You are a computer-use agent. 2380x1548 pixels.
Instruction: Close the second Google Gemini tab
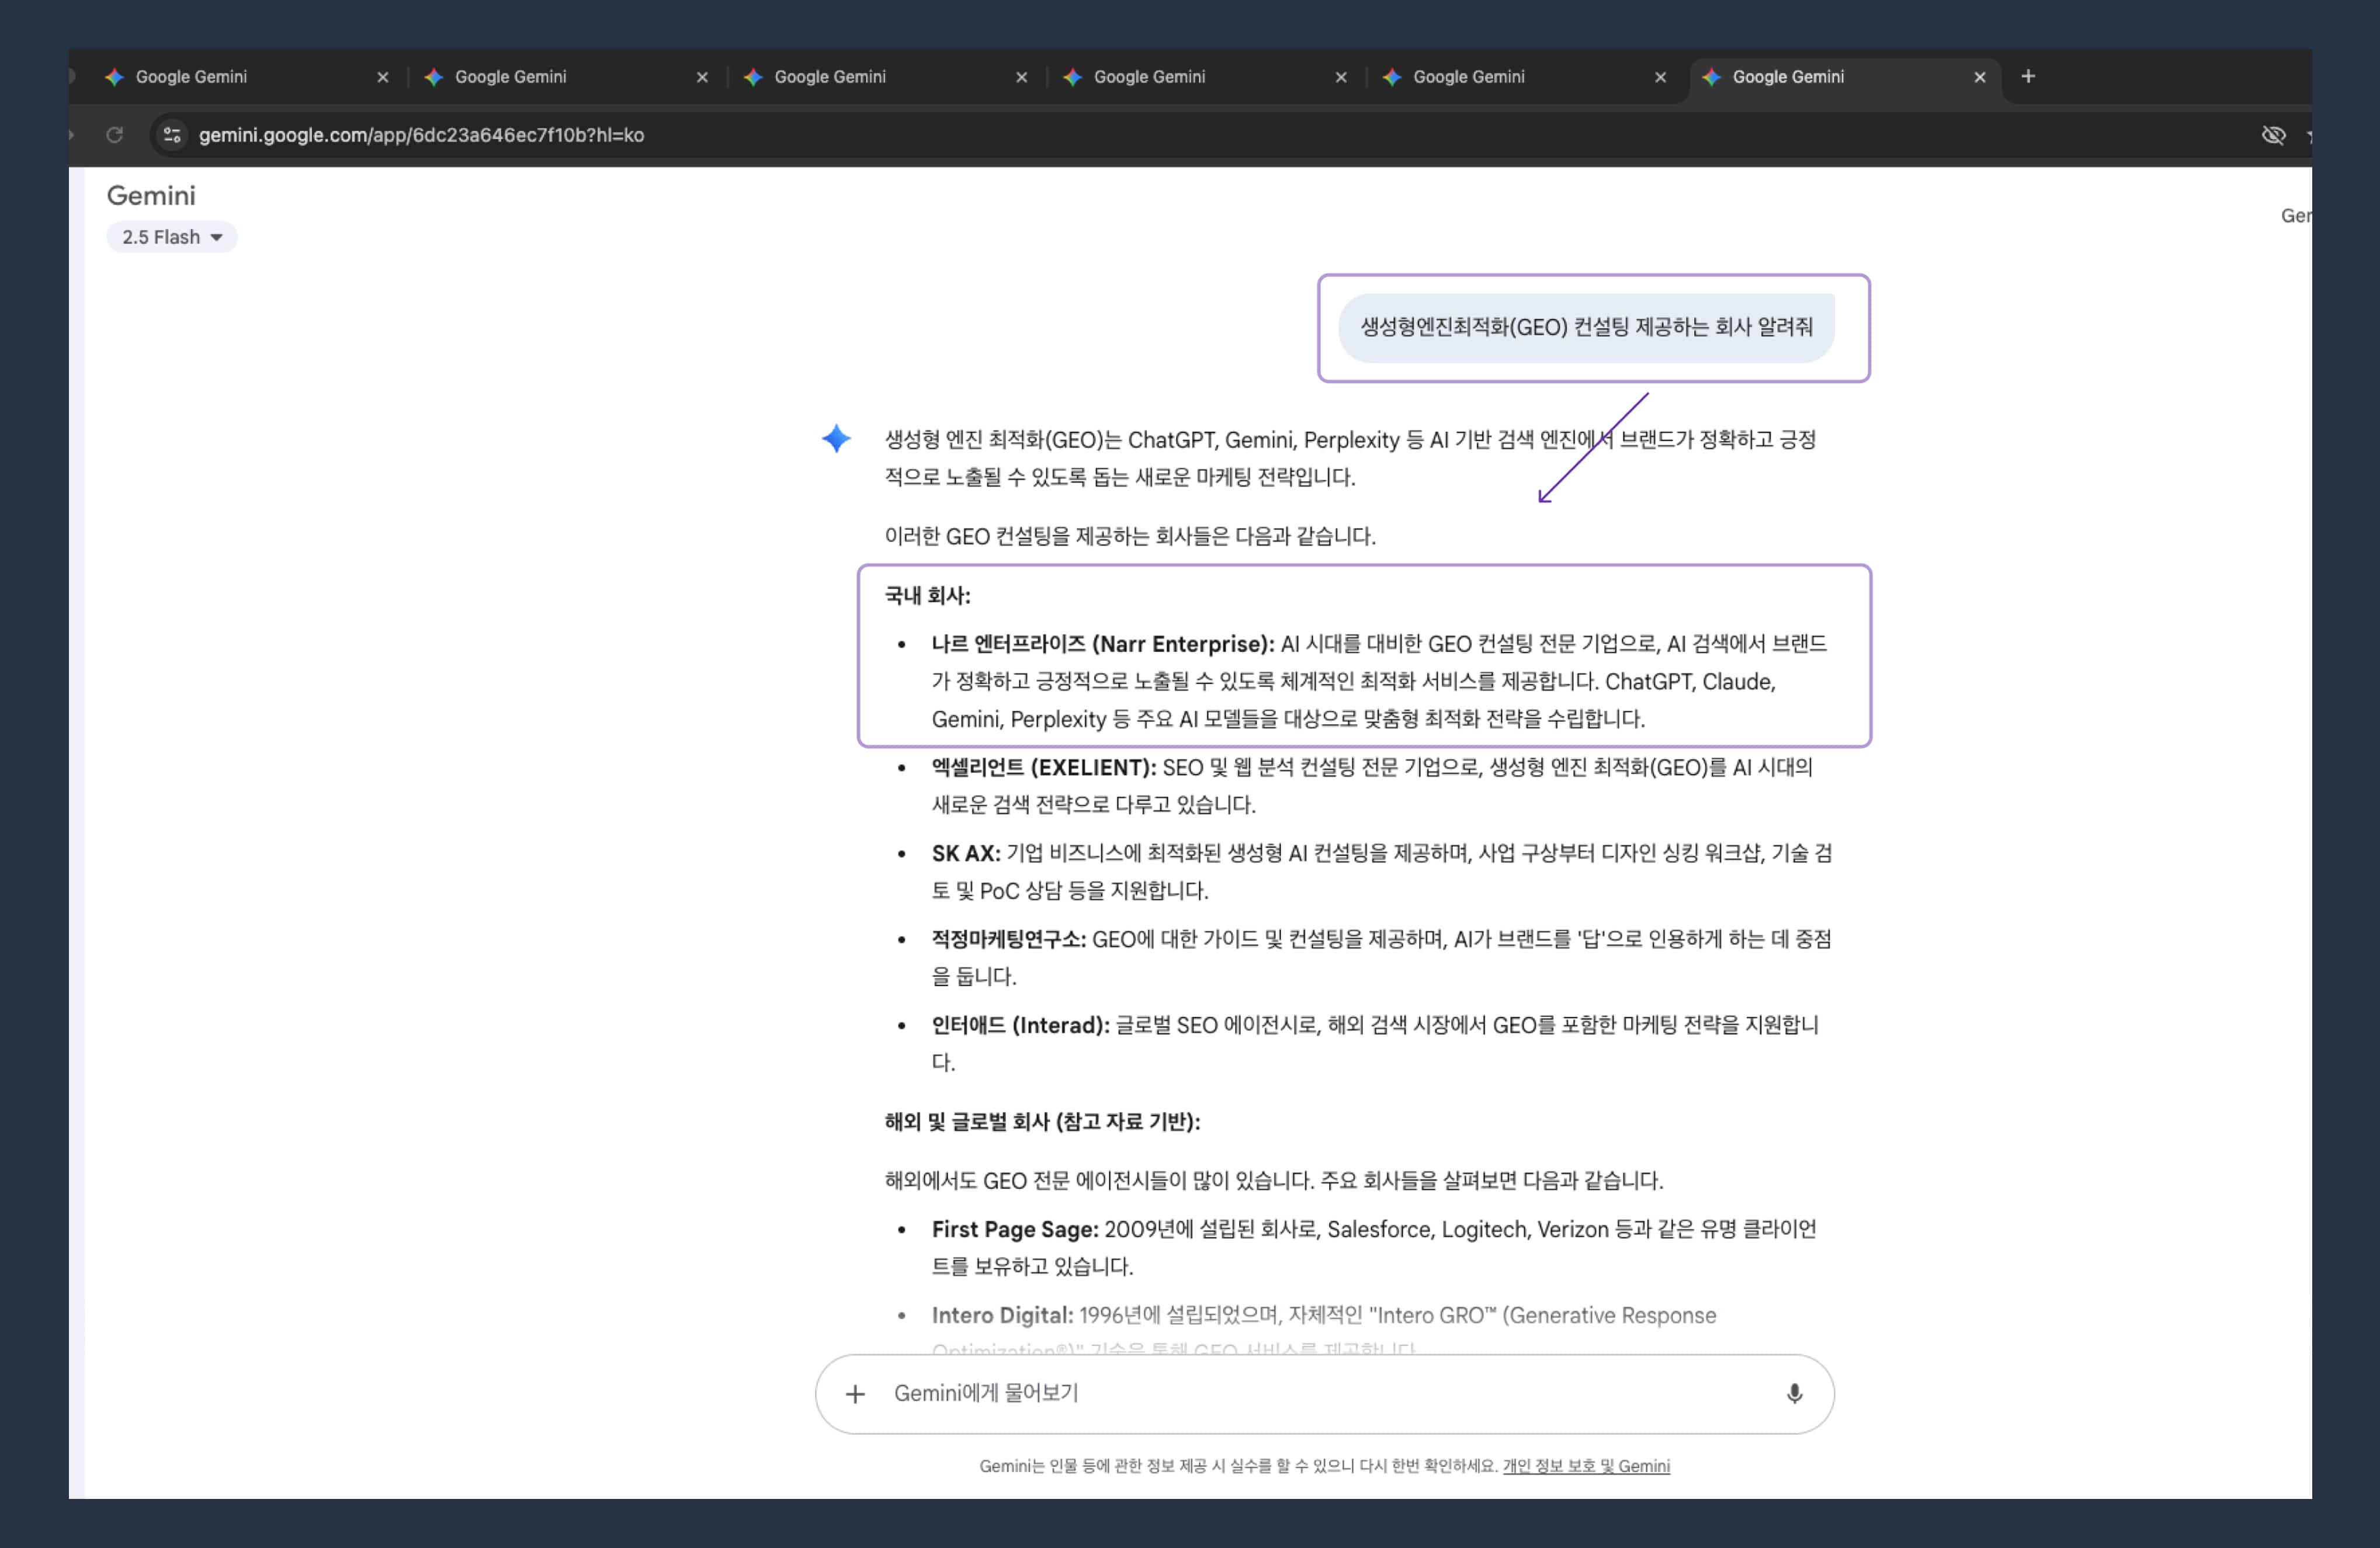point(702,77)
